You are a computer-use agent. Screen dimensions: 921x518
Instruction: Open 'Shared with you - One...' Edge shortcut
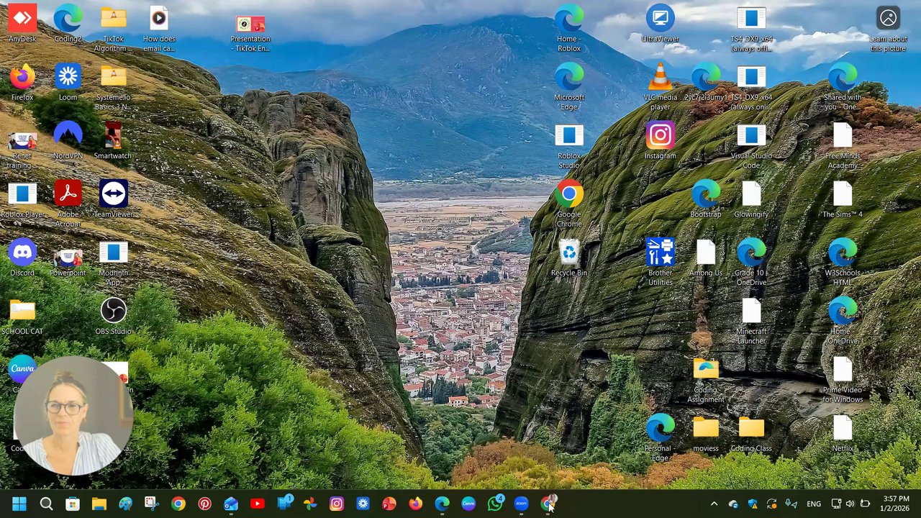point(843,87)
